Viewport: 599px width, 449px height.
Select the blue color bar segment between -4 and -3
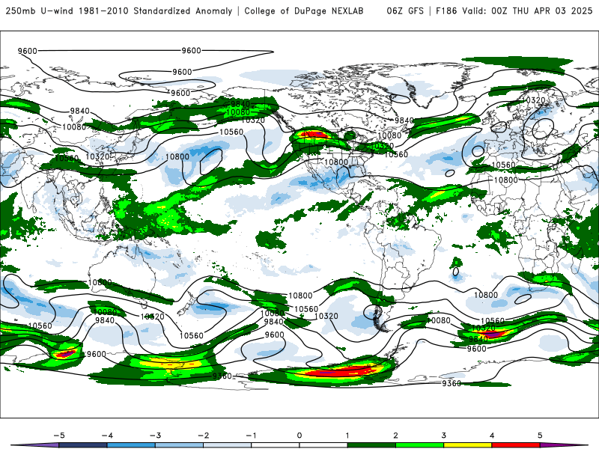[x=130, y=445]
